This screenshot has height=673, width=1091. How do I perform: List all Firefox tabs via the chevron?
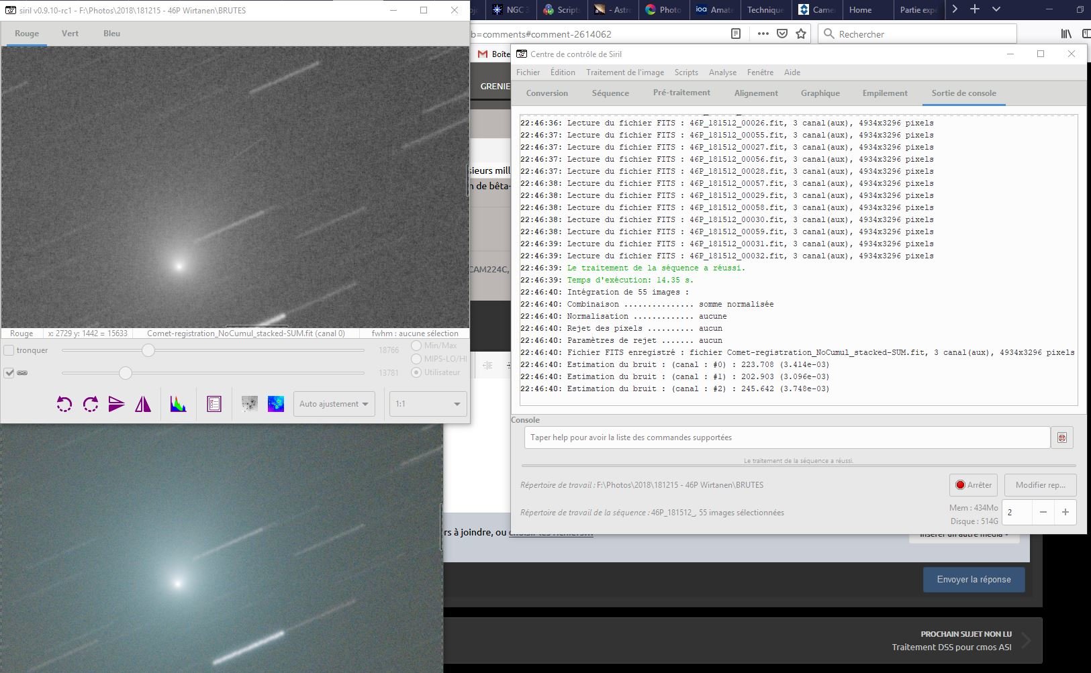point(996,9)
